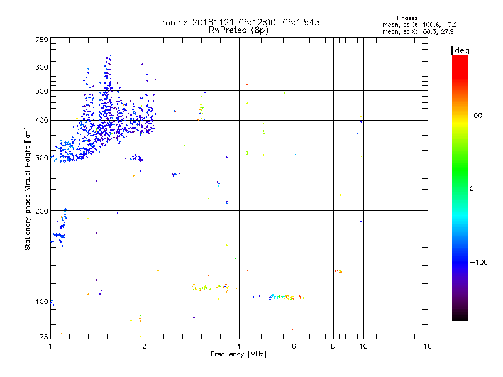Screen dimensions: 503x377
Task: Click the x-axis tick label '16'
Action: pyautogui.click(x=428, y=346)
